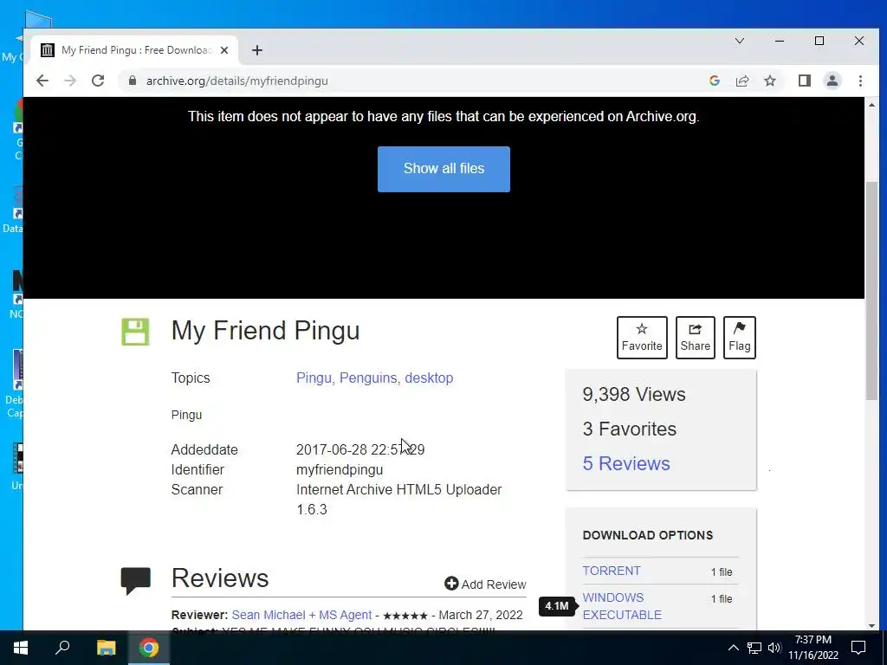Show hidden system tray icons
Viewport: 887px width, 665px height.
[733, 648]
